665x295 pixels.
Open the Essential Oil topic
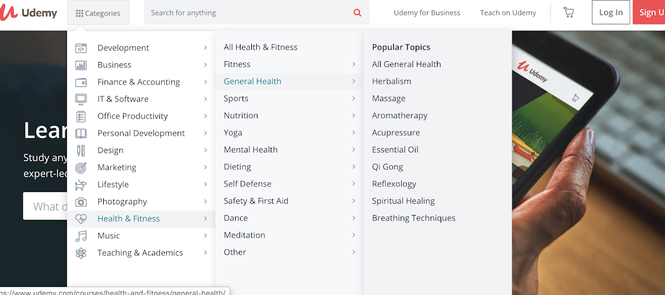tap(395, 149)
